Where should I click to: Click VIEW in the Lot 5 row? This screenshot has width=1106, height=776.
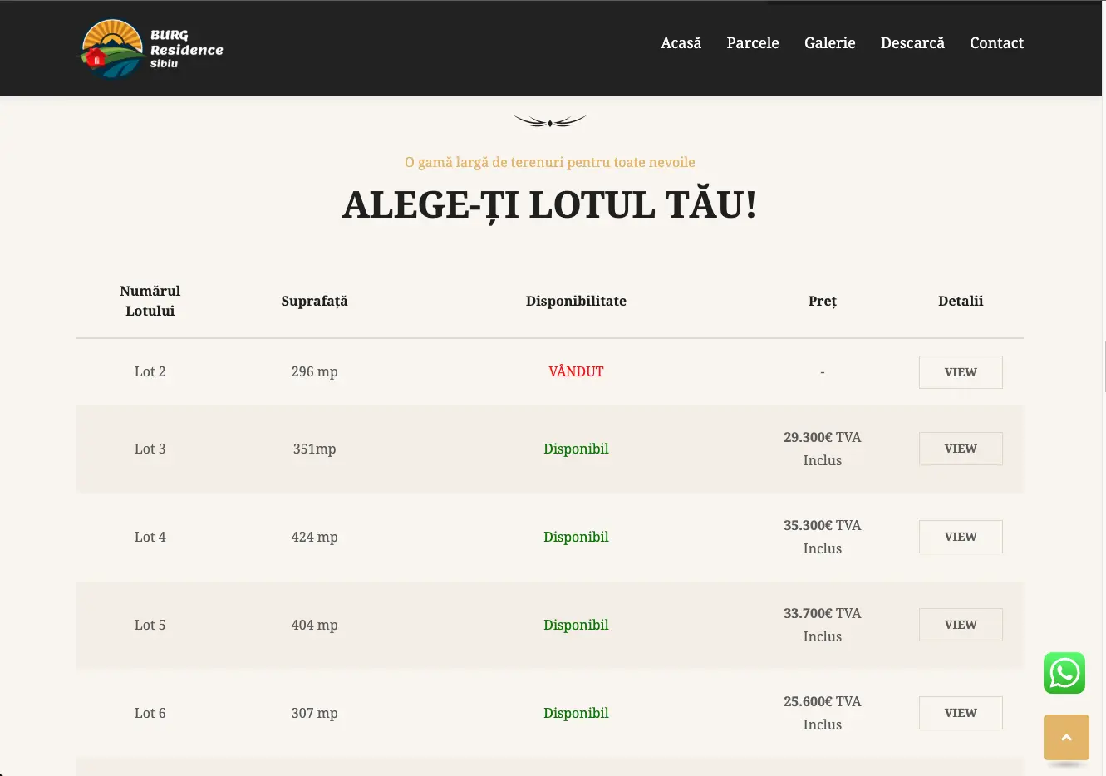(960, 625)
